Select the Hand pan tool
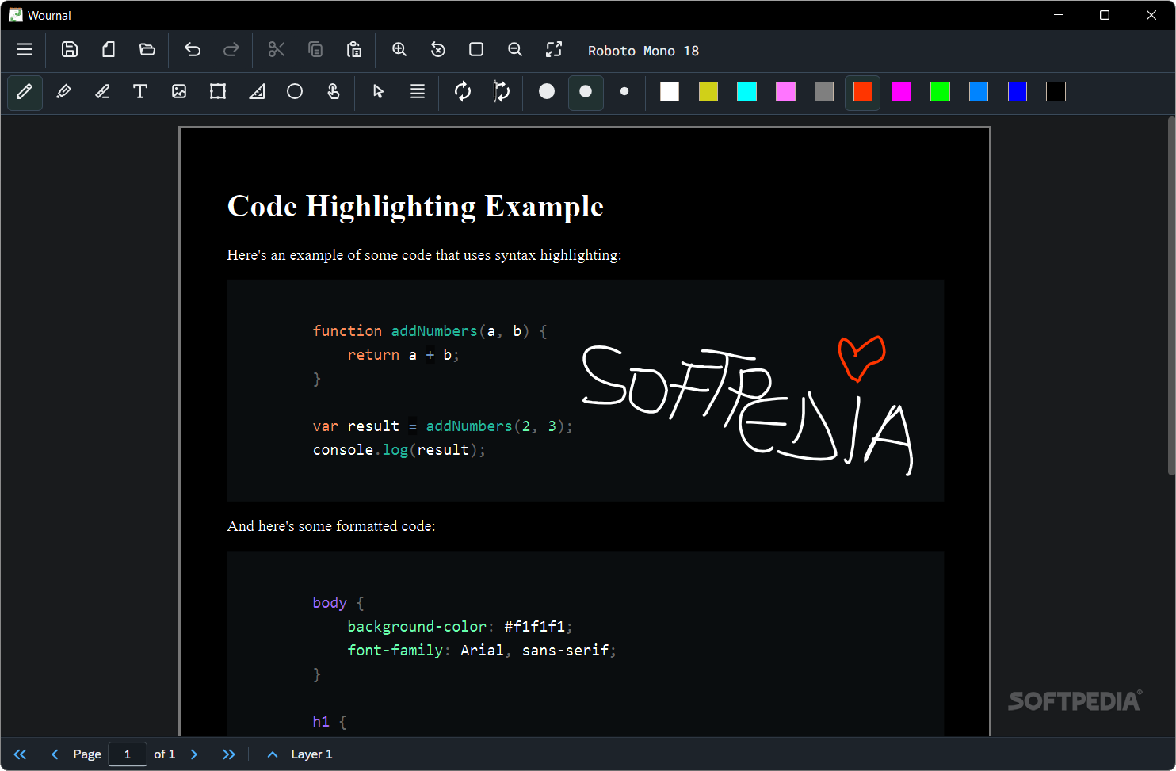Viewport: 1176px width, 771px height. [x=334, y=92]
